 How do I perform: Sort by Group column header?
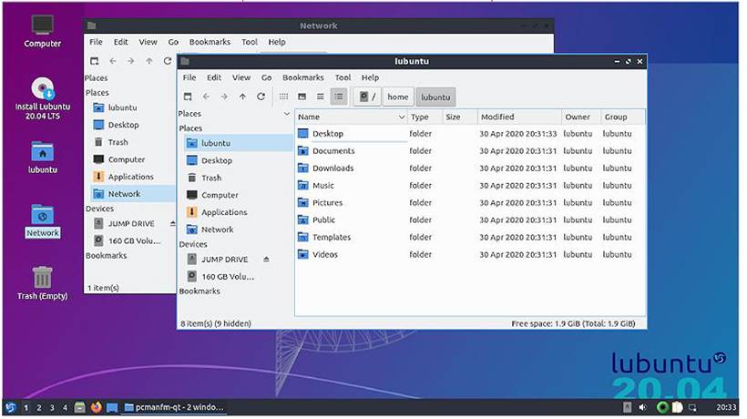click(623, 117)
